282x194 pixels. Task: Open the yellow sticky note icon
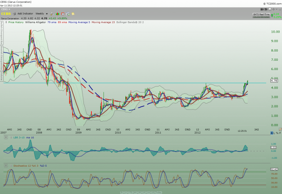73,13
